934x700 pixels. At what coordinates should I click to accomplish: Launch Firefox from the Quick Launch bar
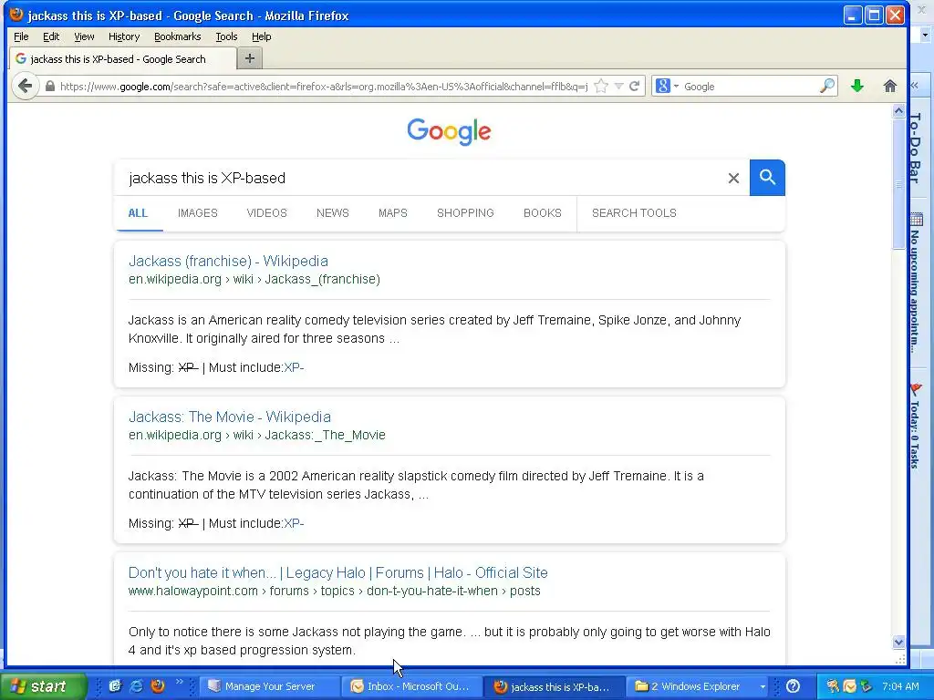pos(158,685)
